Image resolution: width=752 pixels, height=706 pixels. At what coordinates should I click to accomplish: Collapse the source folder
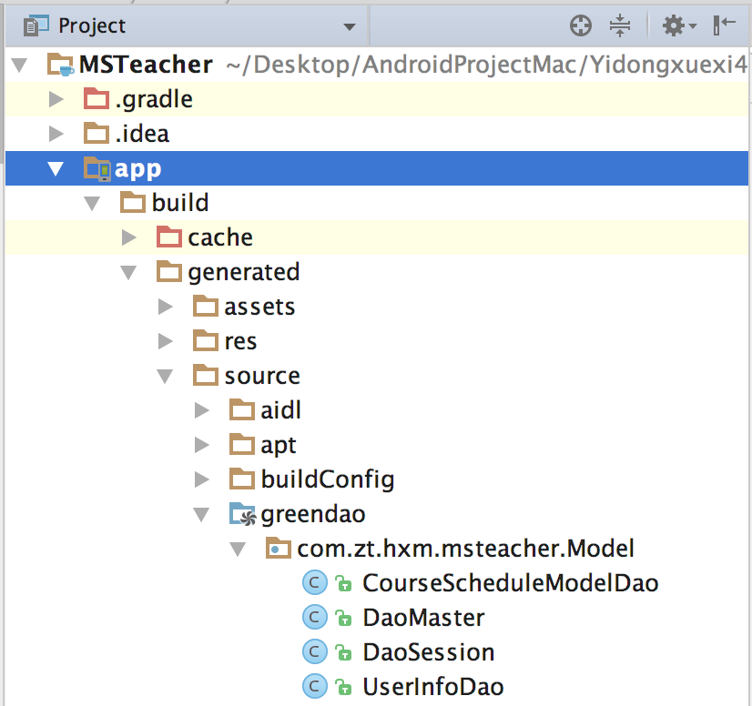tap(165, 376)
